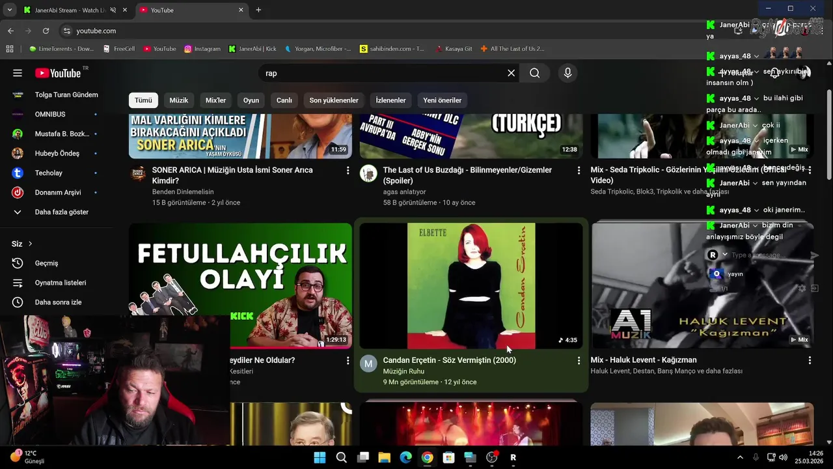Open the 'JanerAbi | Kick' bookmark

(x=253, y=49)
